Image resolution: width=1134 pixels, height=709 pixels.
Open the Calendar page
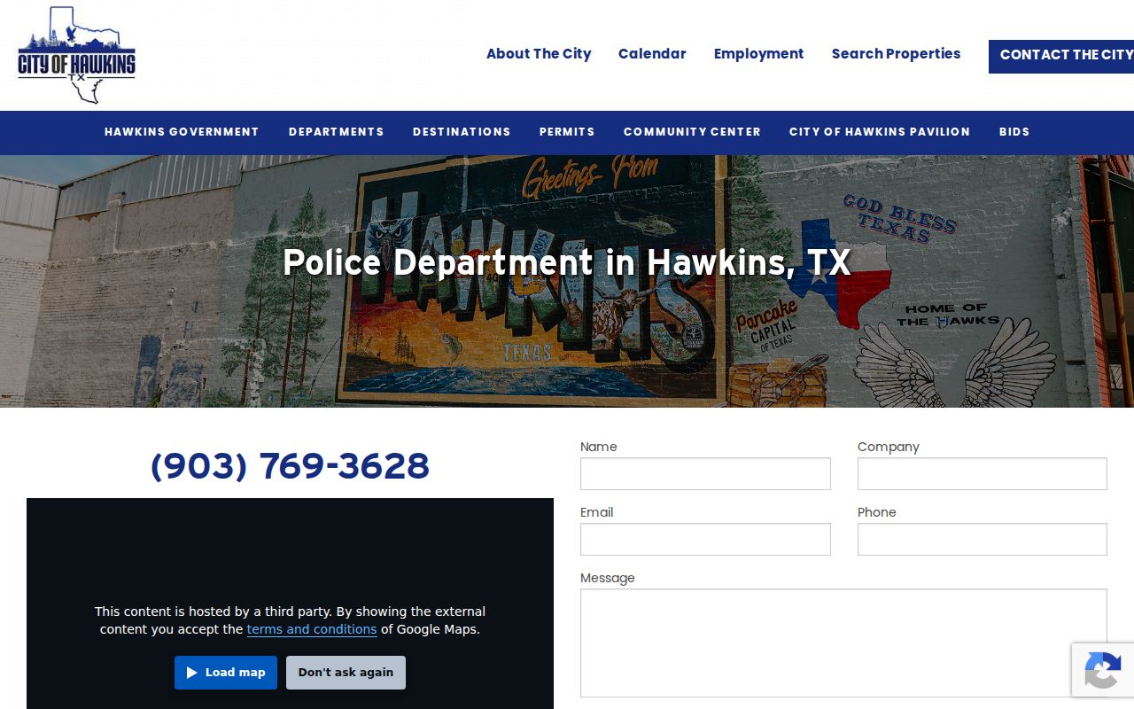coord(652,54)
